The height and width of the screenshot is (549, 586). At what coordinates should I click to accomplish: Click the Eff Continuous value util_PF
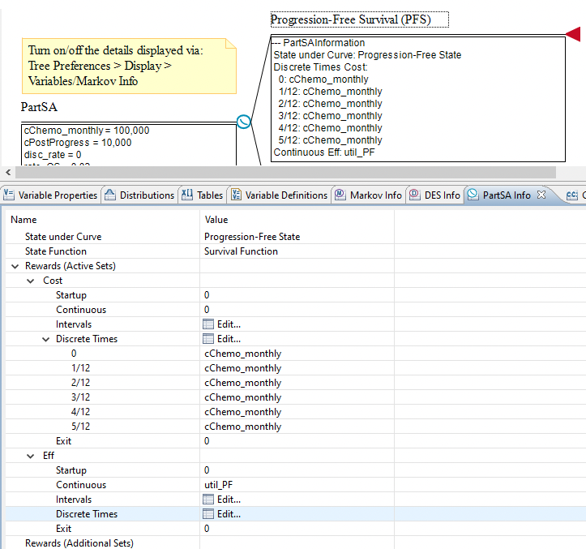pyautogui.click(x=223, y=485)
